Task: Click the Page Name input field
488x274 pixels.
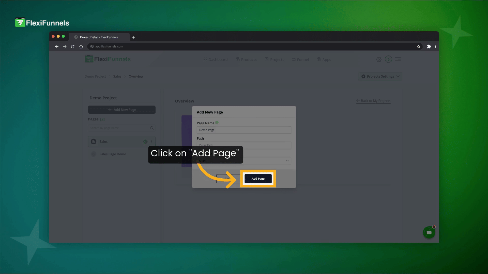Action: 243,130
